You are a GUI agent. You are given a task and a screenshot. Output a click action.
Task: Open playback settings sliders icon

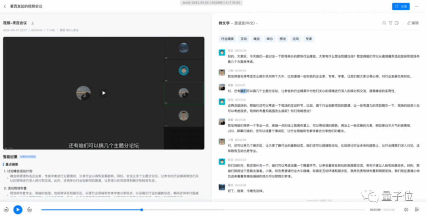(x=417, y=209)
